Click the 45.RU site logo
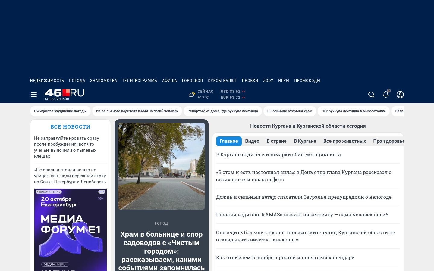Screen dimensions: 434x271 click(x=64, y=94)
